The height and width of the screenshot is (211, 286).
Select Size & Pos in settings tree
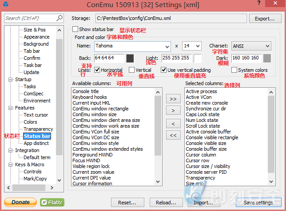tap(35, 30)
